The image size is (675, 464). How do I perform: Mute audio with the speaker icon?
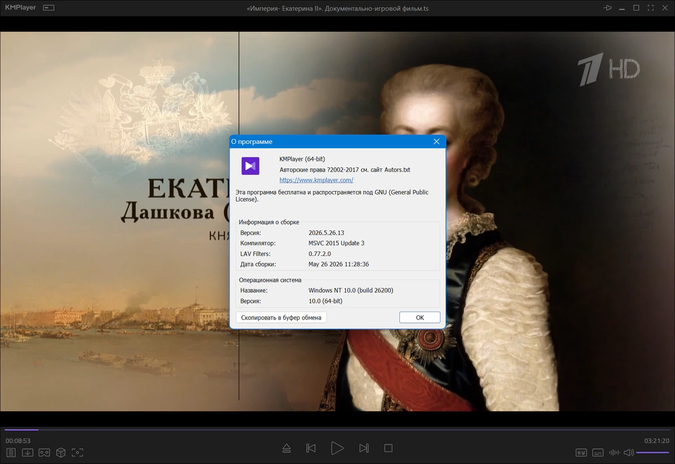(x=629, y=453)
